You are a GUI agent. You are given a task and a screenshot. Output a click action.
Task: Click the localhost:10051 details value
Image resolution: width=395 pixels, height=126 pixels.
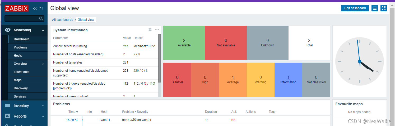point(145,46)
